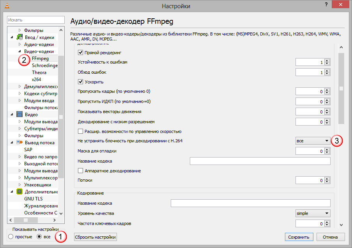The image size is (352, 248).
Task: Select Theora codec in tree
Action: click(39, 73)
